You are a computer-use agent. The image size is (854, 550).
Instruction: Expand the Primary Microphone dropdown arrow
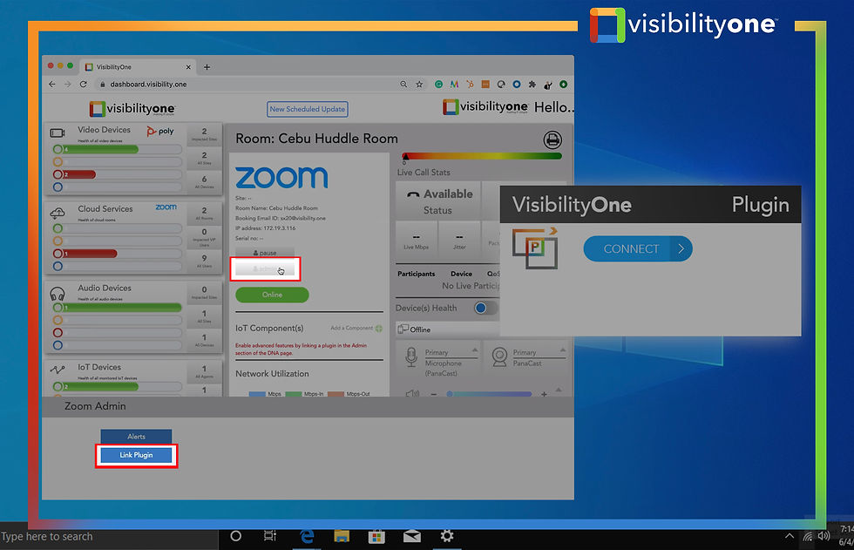[x=475, y=350]
